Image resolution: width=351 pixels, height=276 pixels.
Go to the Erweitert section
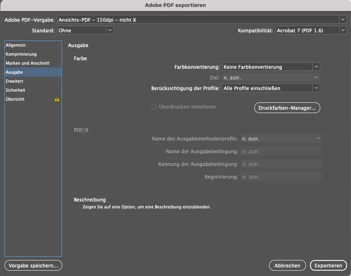click(33, 81)
